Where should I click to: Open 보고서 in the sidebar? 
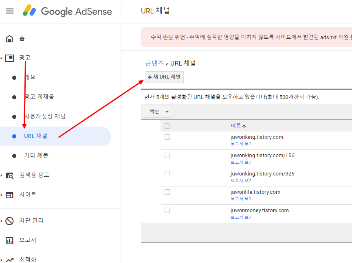pyautogui.click(x=28, y=240)
